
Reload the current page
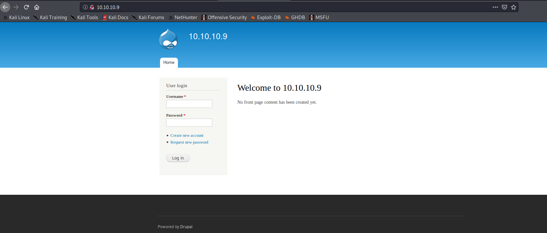(x=26, y=7)
